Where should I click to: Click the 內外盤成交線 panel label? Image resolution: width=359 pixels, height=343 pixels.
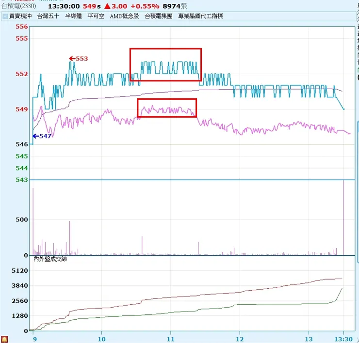point(50,259)
